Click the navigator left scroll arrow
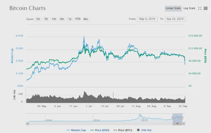 [x=28, y=124]
